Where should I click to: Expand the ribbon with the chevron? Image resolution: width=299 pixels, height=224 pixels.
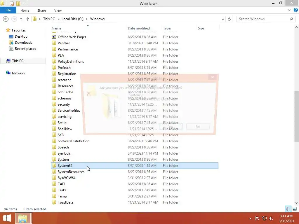point(289,10)
